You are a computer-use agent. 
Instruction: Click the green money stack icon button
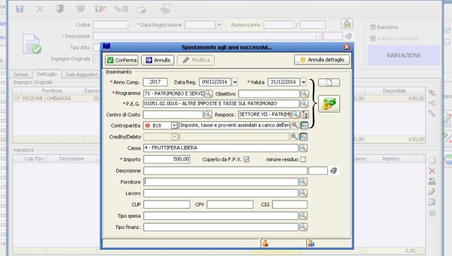click(329, 103)
